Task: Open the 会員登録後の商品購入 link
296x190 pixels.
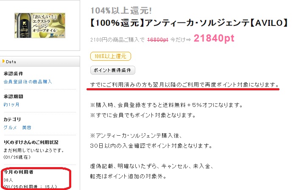Action: click(x=28, y=81)
